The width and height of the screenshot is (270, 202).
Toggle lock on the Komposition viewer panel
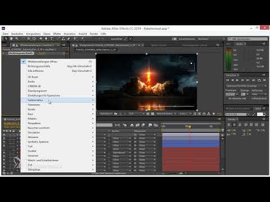coord(76,45)
